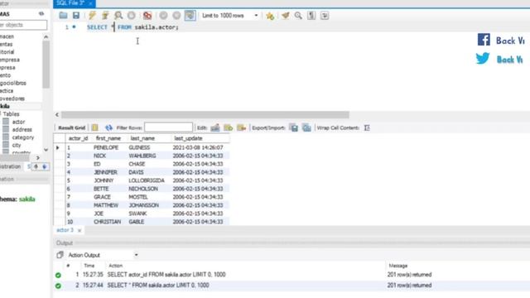
Task: Sort by first_name column header
Action: pyautogui.click(x=108, y=138)
